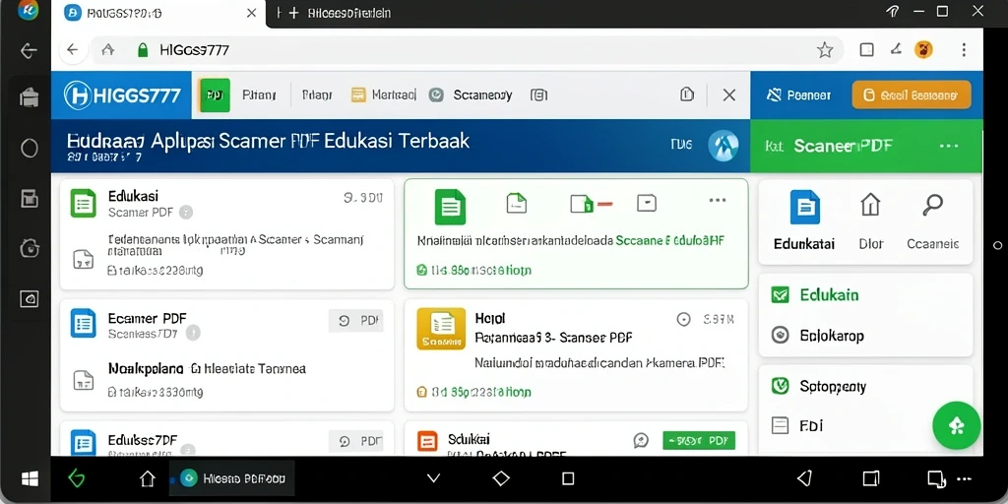The width and height of the screenshot is (1008, 504).
Task: Open the Scamendy nav item
Action: point(471,95)
